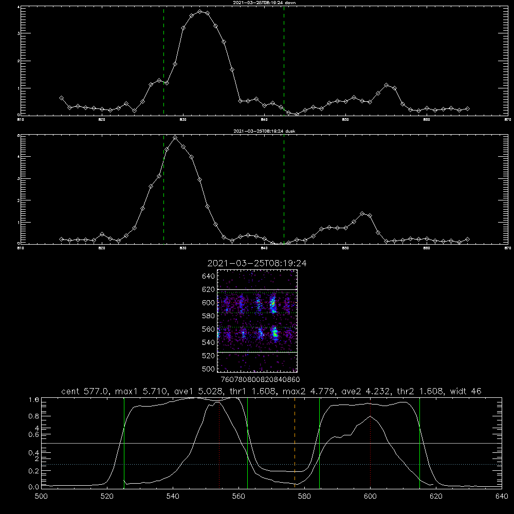Click the last diamond data point in dawn plot
Screen dimensions: 514x514
tap(468, 109)
